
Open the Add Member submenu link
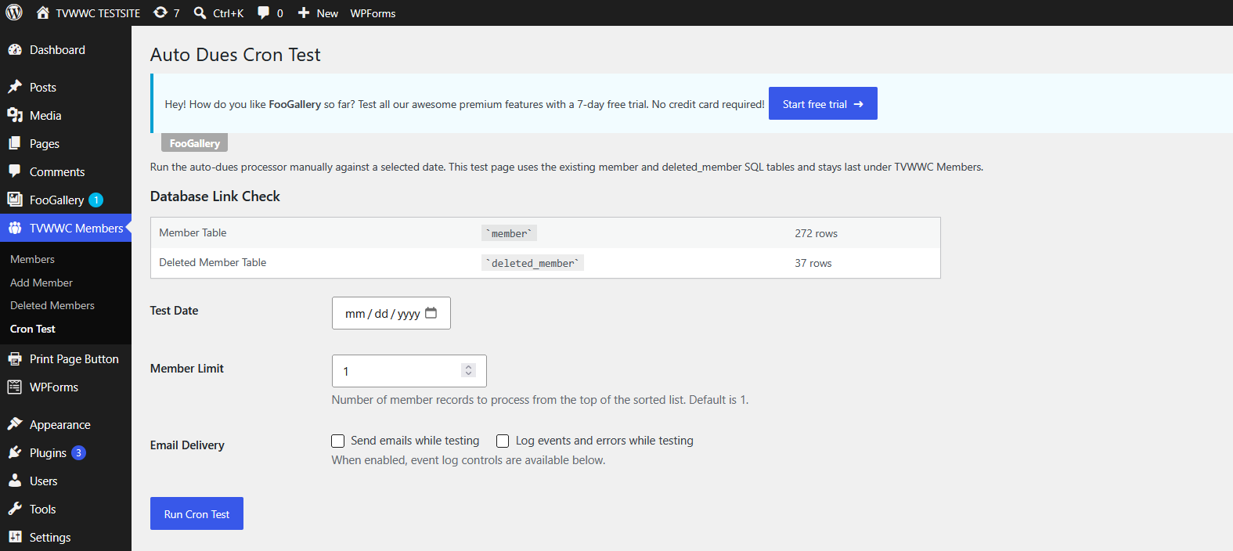[x=41, y=283]
